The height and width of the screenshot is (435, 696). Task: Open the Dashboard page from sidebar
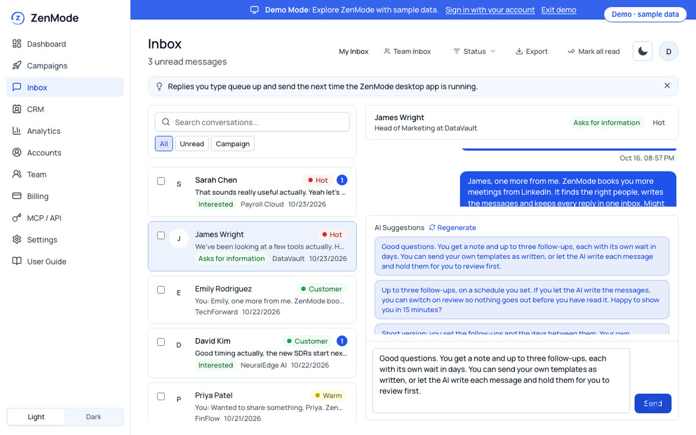(65, 44)
